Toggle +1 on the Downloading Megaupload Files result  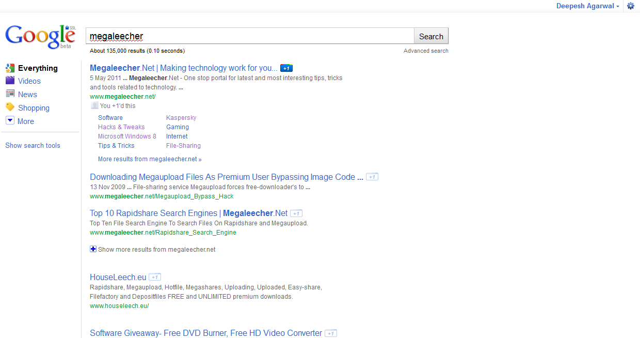(372, 177)
